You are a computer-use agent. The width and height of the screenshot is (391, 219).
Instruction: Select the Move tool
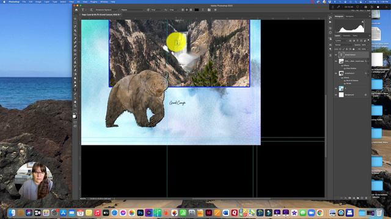pos(75,19)
